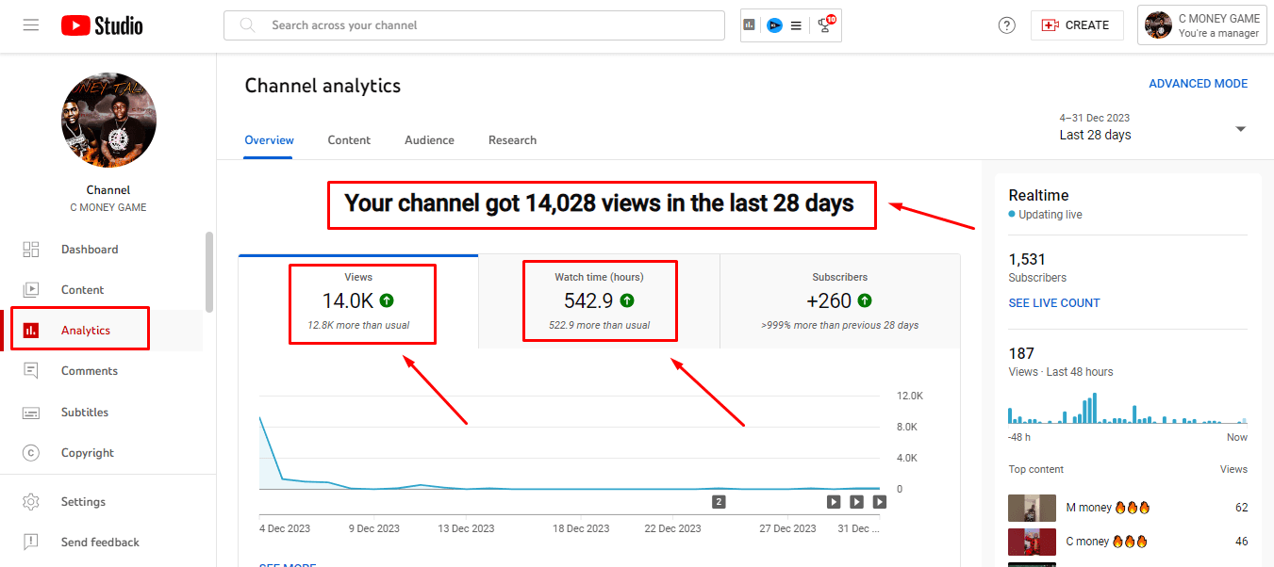The image size is (1274, 567).
Task: Click the sidebar Content play icon
Action: pyautogui.click(x=31, y=290)
